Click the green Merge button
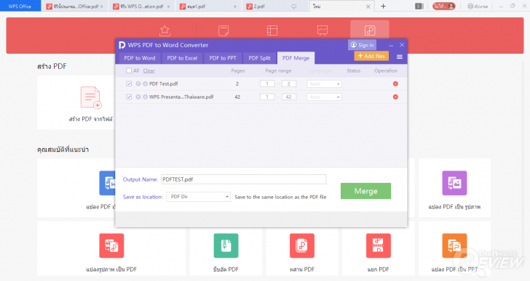The height and width of the screenshot is (281, 530). [365, 191]
